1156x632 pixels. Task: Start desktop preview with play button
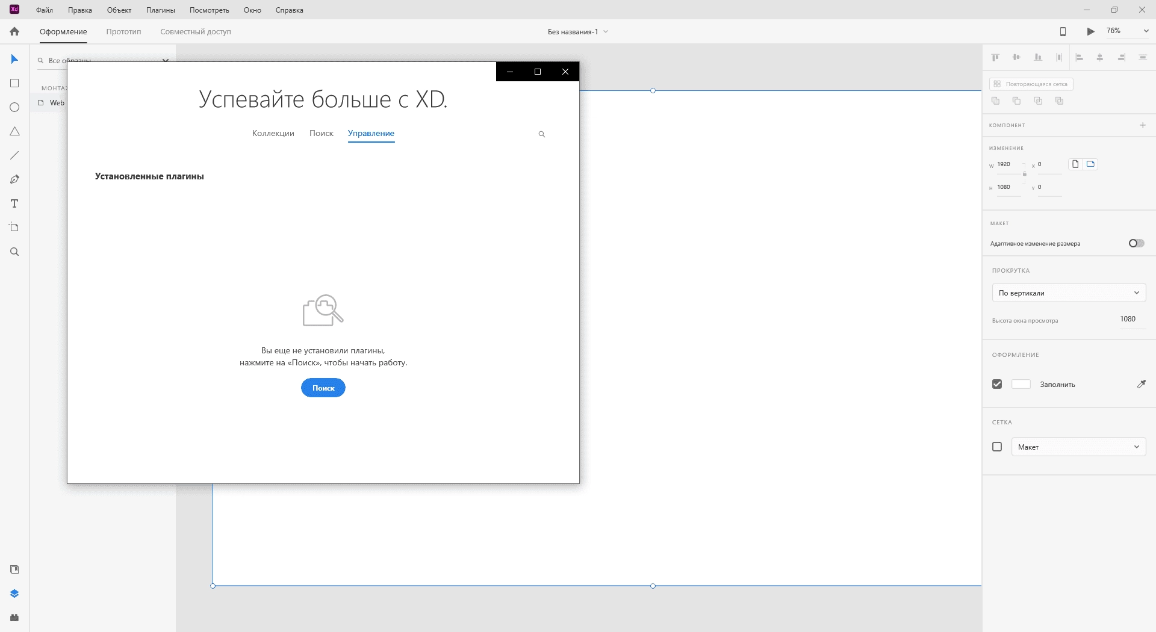pos(1090,31)
